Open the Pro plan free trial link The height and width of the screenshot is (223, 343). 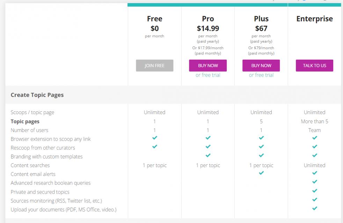click(208, 75)
